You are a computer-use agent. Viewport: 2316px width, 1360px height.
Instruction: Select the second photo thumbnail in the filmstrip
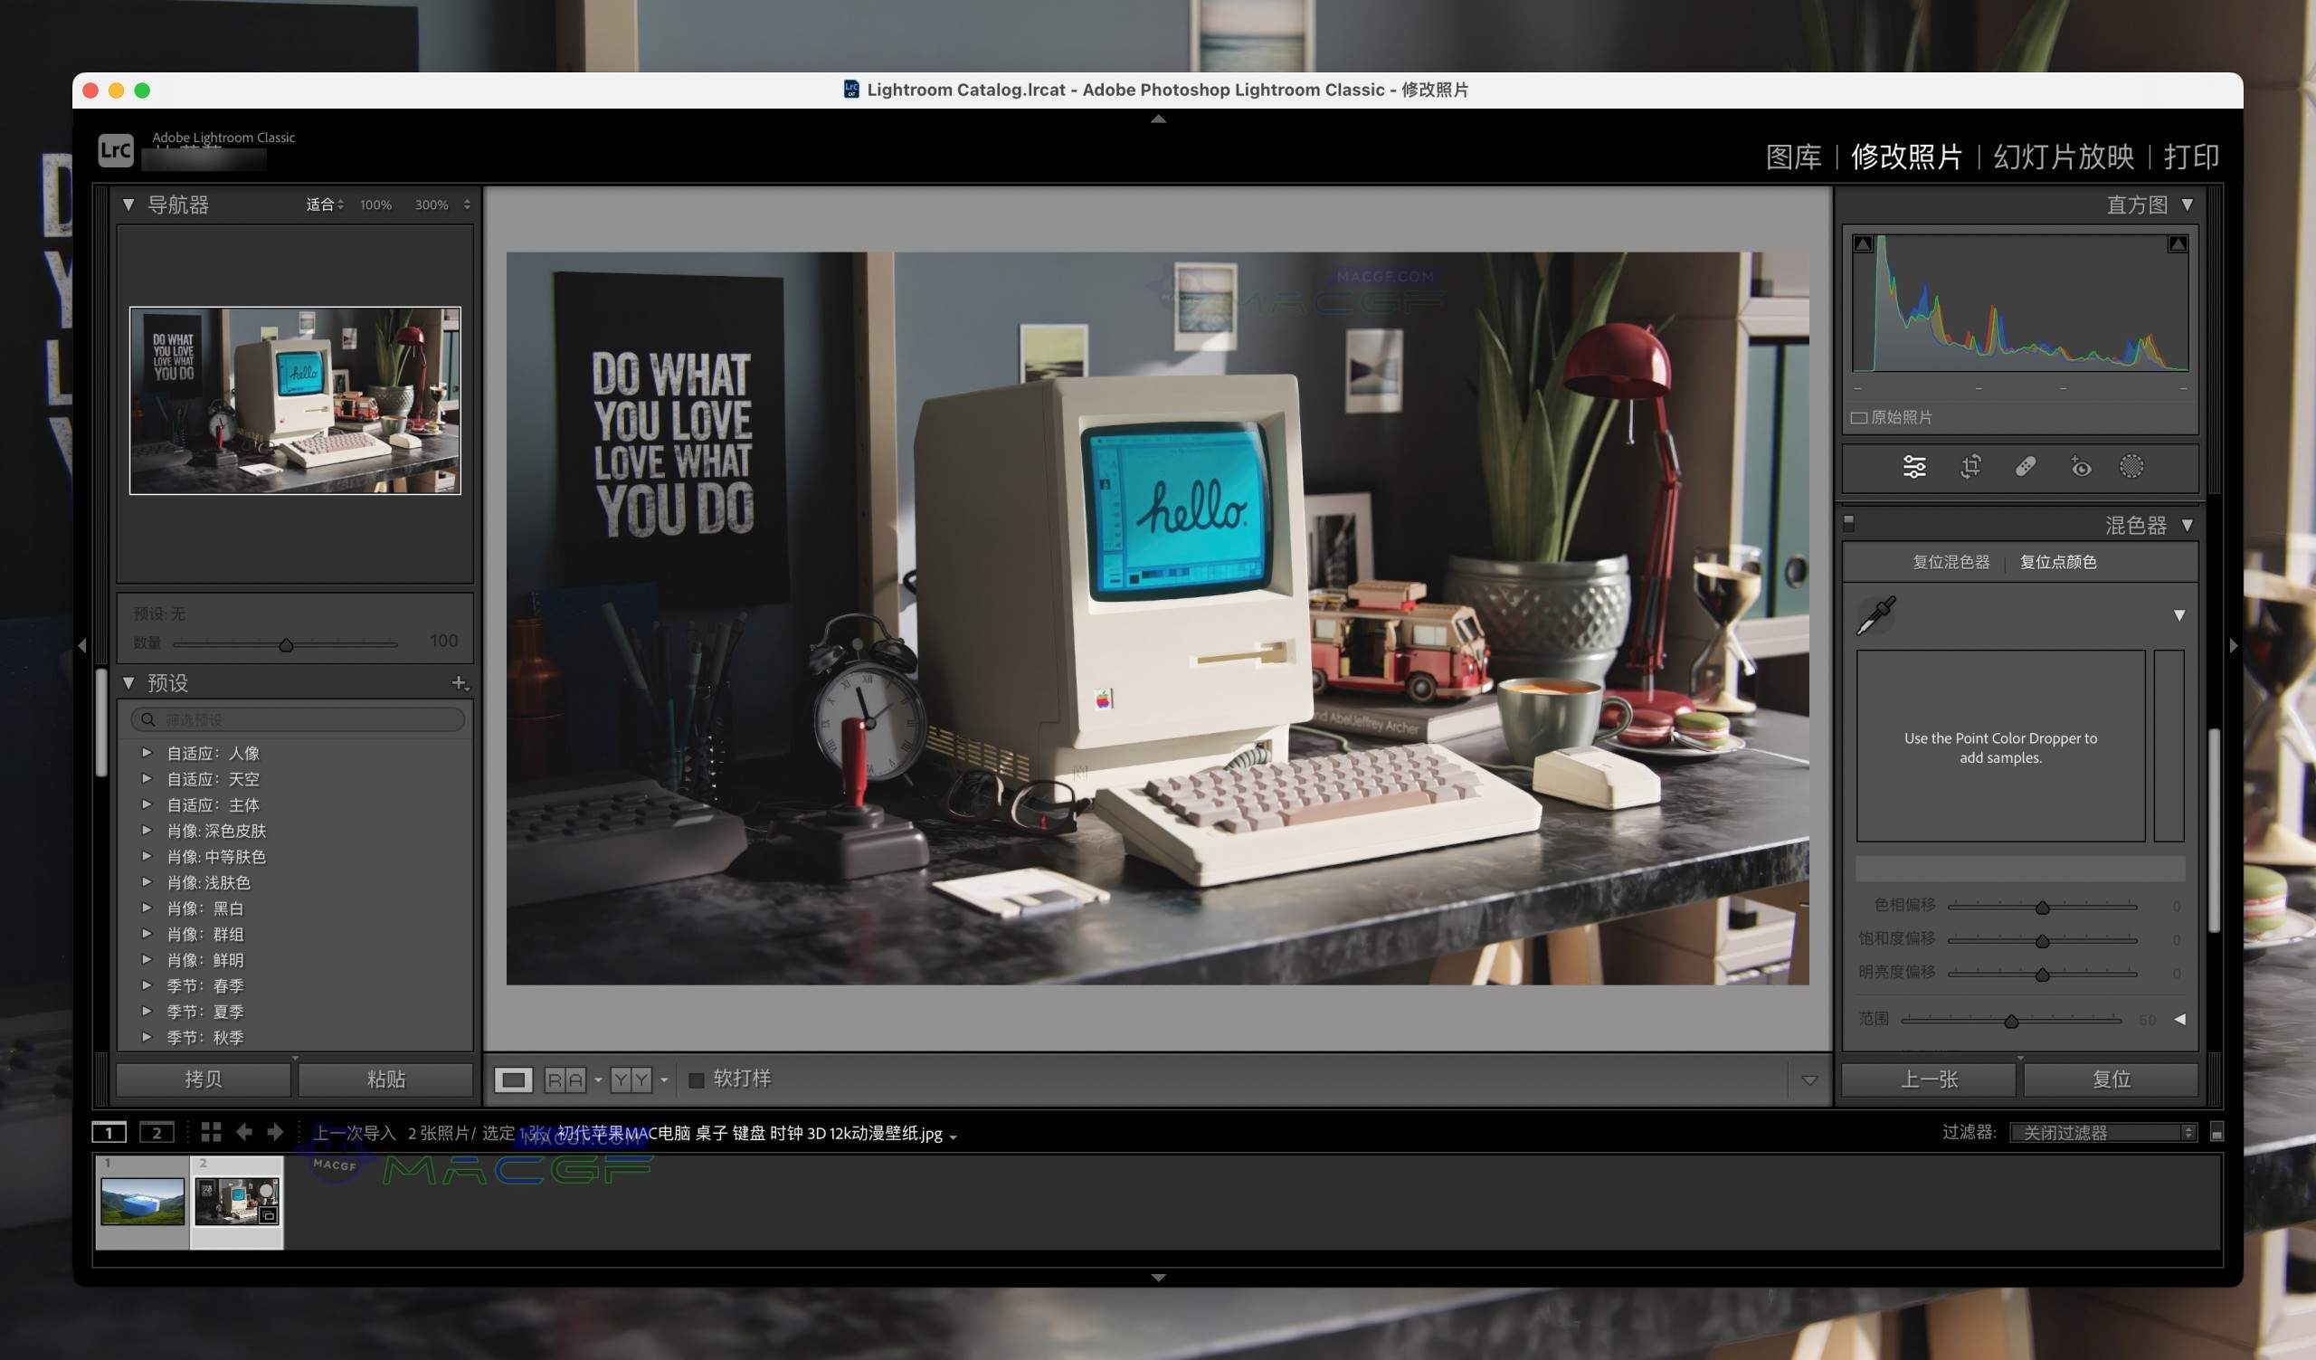point(237,1200)
